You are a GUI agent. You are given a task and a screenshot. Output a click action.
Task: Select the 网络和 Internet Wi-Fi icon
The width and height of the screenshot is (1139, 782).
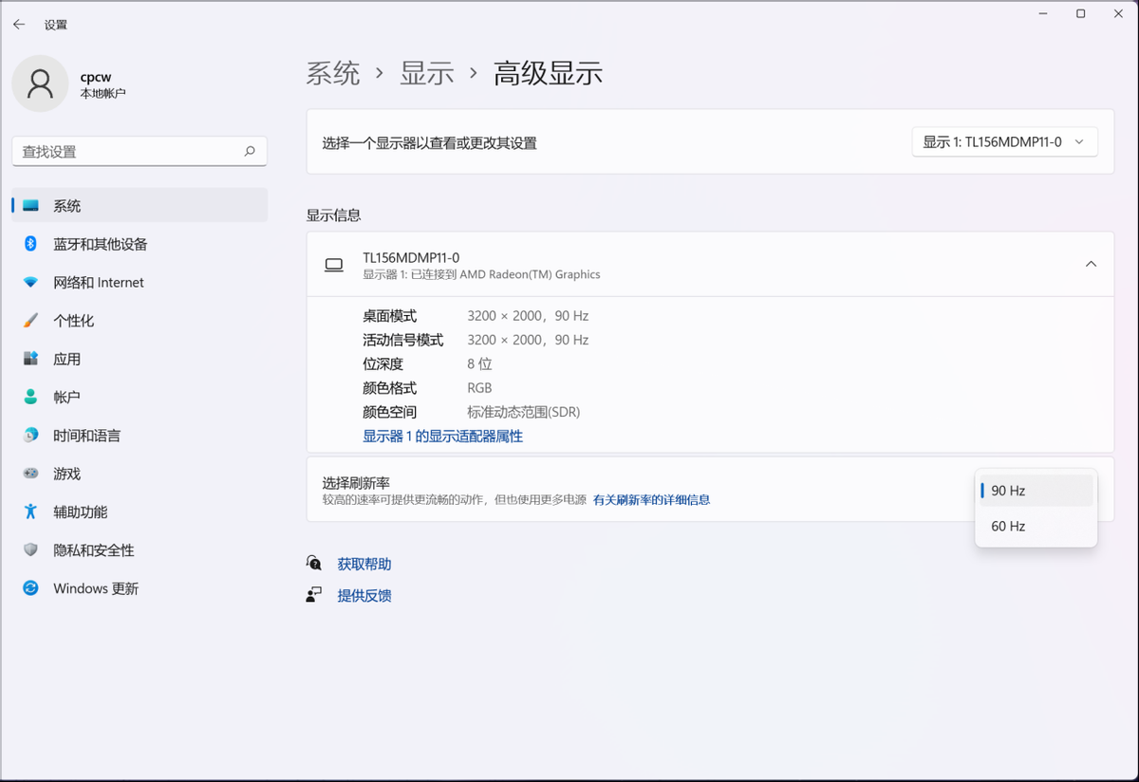click(30, 283)
